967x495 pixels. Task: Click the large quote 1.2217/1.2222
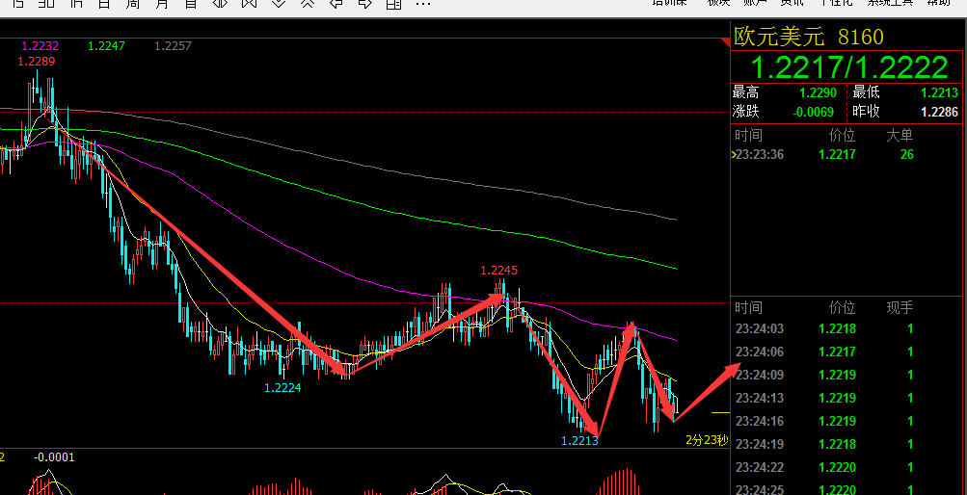tap(848, 67)
